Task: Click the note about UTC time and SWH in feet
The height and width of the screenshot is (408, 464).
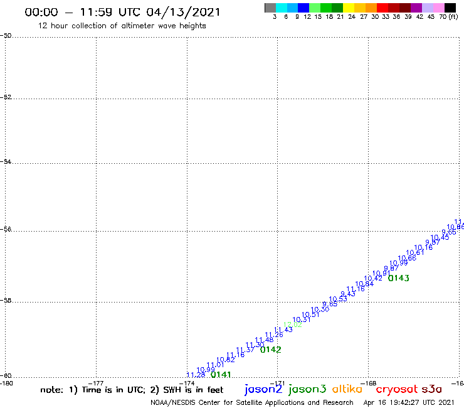Action: [132, 390]
